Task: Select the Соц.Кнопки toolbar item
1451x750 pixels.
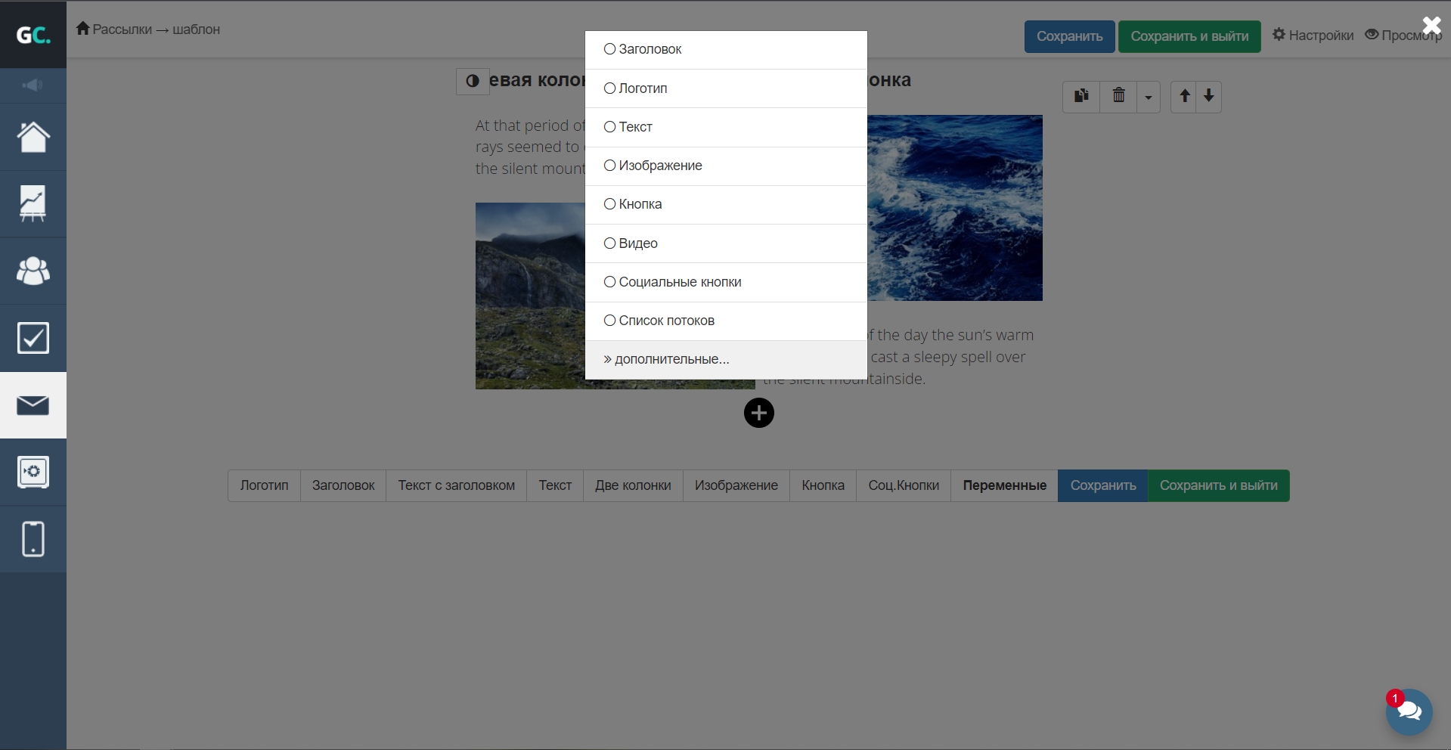Action: 903,485
